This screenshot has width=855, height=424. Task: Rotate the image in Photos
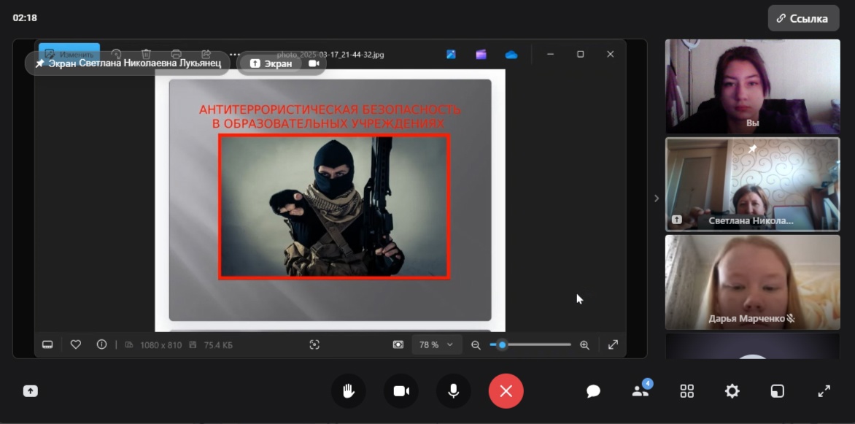[116, 54]
